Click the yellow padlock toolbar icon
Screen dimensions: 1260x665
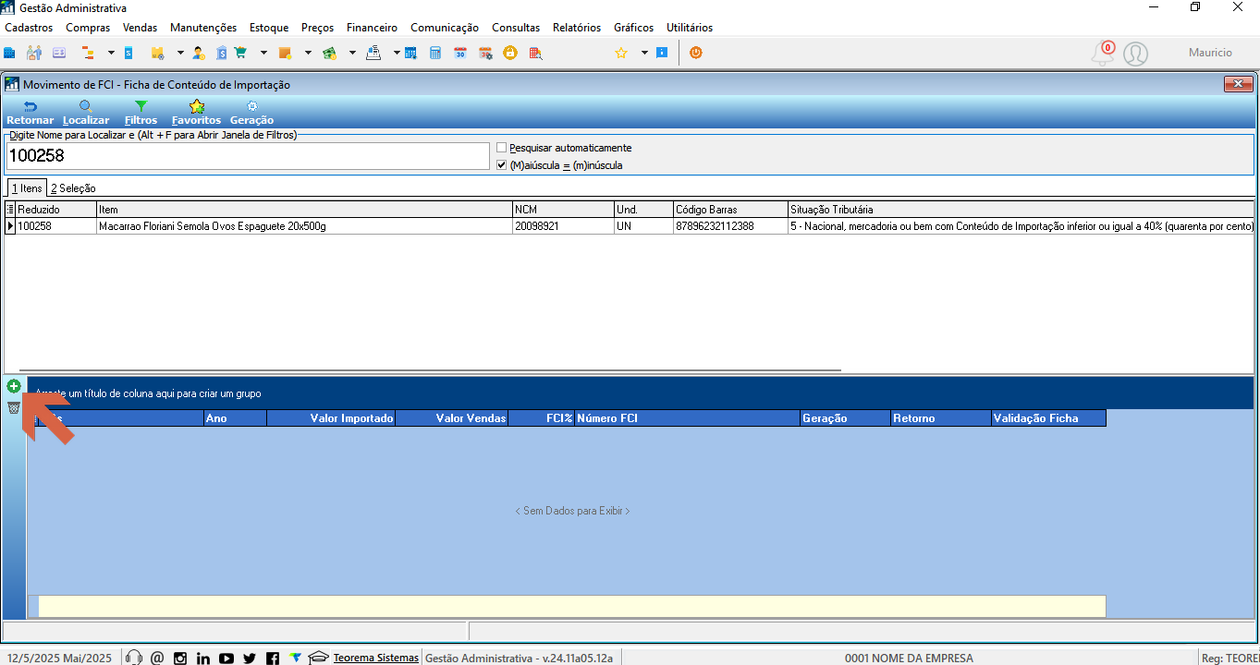pyautogui.click(x=510, y=53)
